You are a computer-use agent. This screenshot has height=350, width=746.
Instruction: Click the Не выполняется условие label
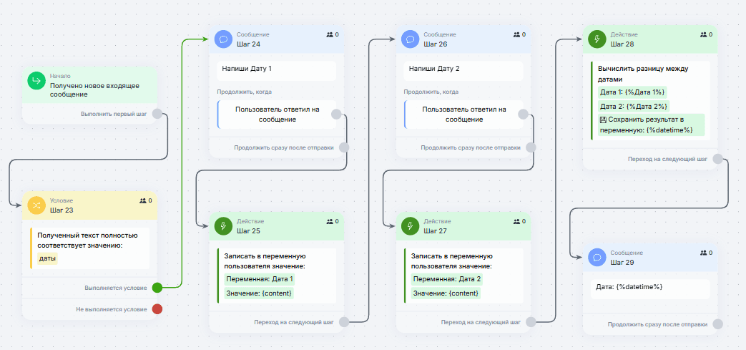112,309
